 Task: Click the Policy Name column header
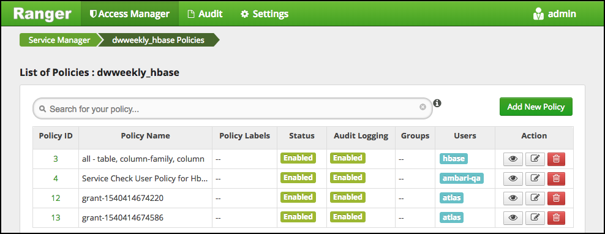click(x=145, y=136)
